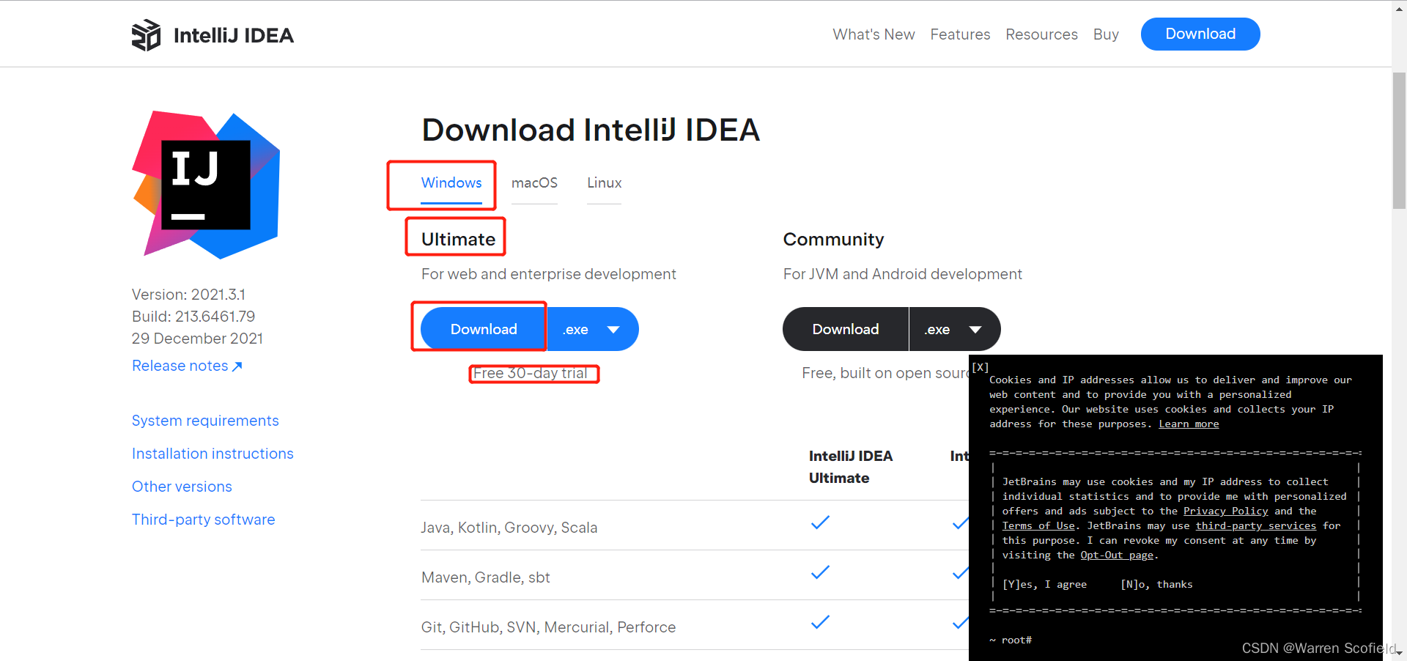Viewport: 1407px width, 661px height.
Task: Click the blue Download button in the header
Action: (x=1200, y=34)
